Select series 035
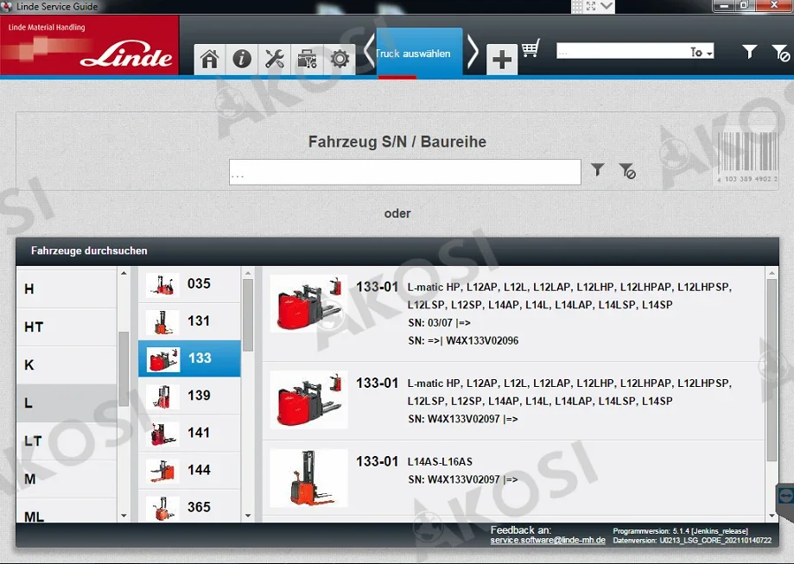Image resolution: width=794 pixels, height=564 pixels. coord(189,284)
